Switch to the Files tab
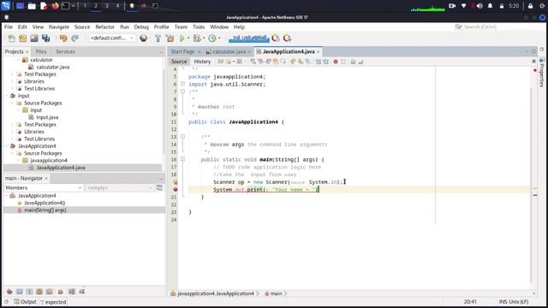The image size is (548, 308). [41, 51]
